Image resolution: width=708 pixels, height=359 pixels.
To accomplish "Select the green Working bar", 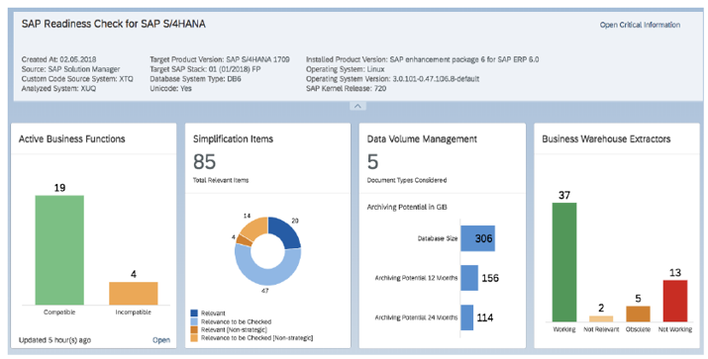I will [564, 262].
